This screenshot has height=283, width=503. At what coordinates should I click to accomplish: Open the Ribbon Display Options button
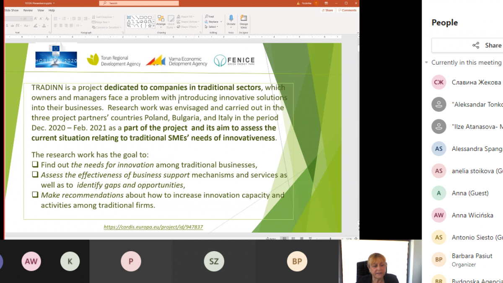326,3
